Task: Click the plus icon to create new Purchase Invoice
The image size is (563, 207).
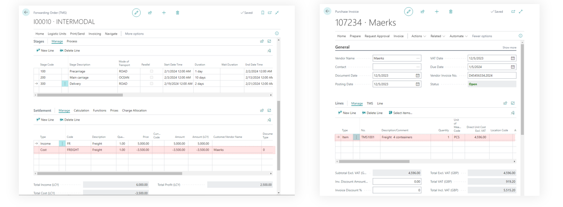Action: [x=437, y=11]
